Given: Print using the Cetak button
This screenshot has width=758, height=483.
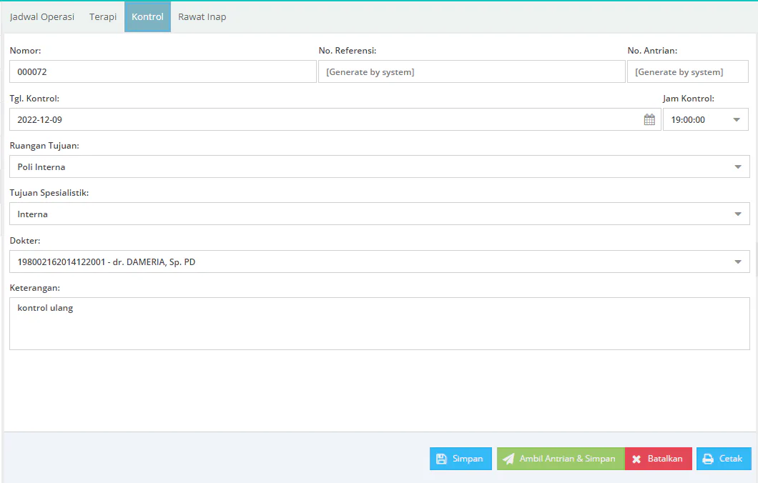Looking at the screenshot, I should click(x=724, y=459).
